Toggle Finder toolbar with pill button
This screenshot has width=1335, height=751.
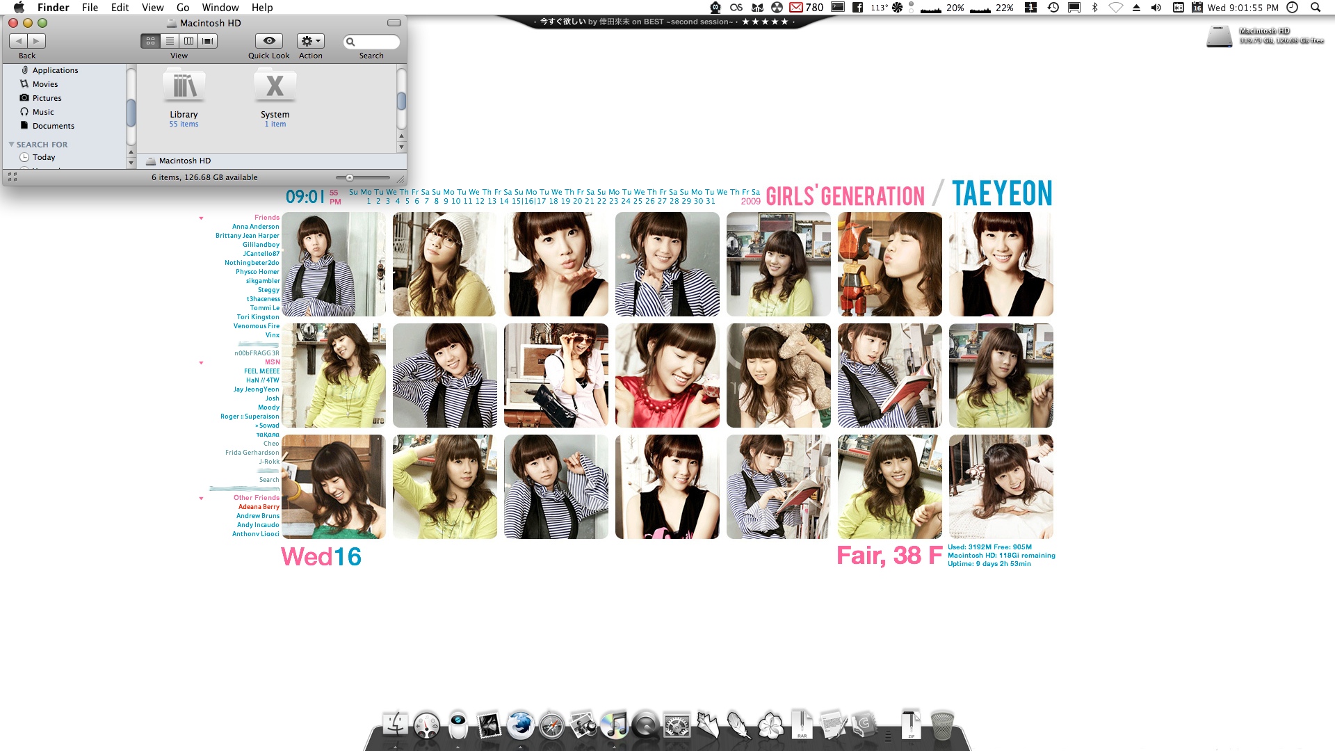(x=394, y=23)
